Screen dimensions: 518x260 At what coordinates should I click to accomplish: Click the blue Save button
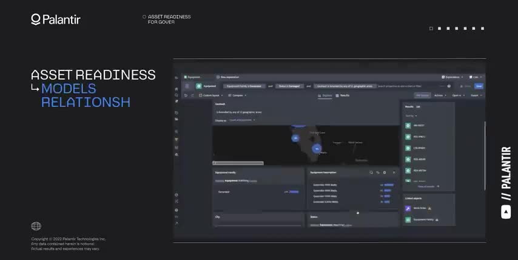click(x=479, y=86)
